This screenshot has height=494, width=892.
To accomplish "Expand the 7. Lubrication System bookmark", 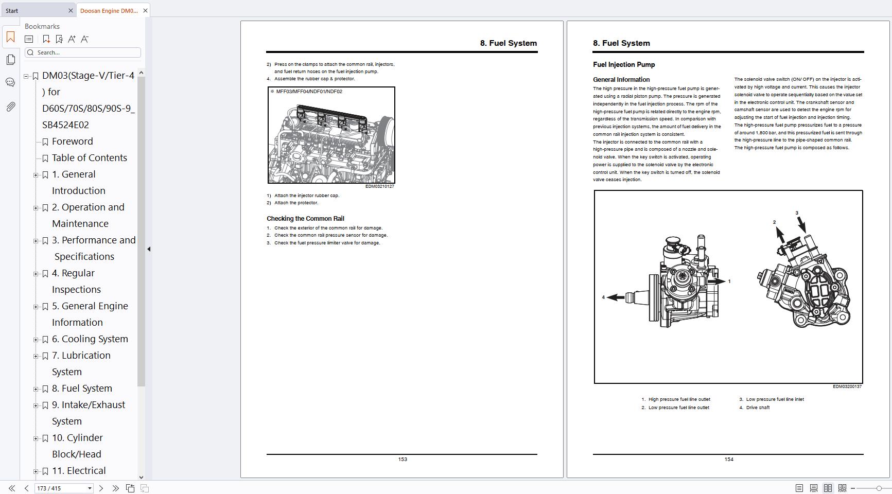I will [x=36, y=356].
